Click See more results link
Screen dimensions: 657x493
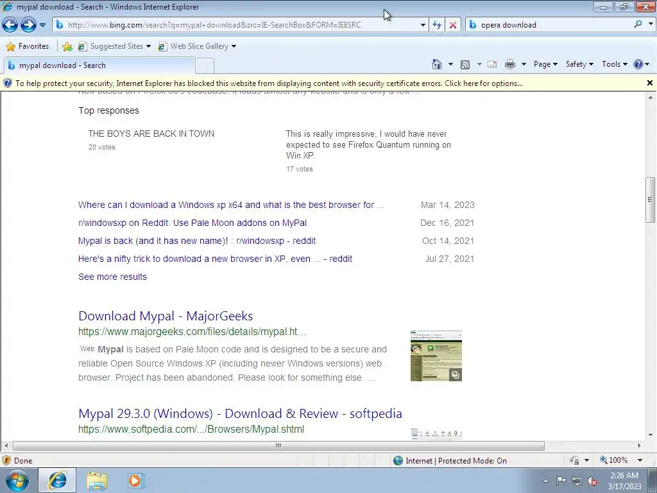(112, 277)
